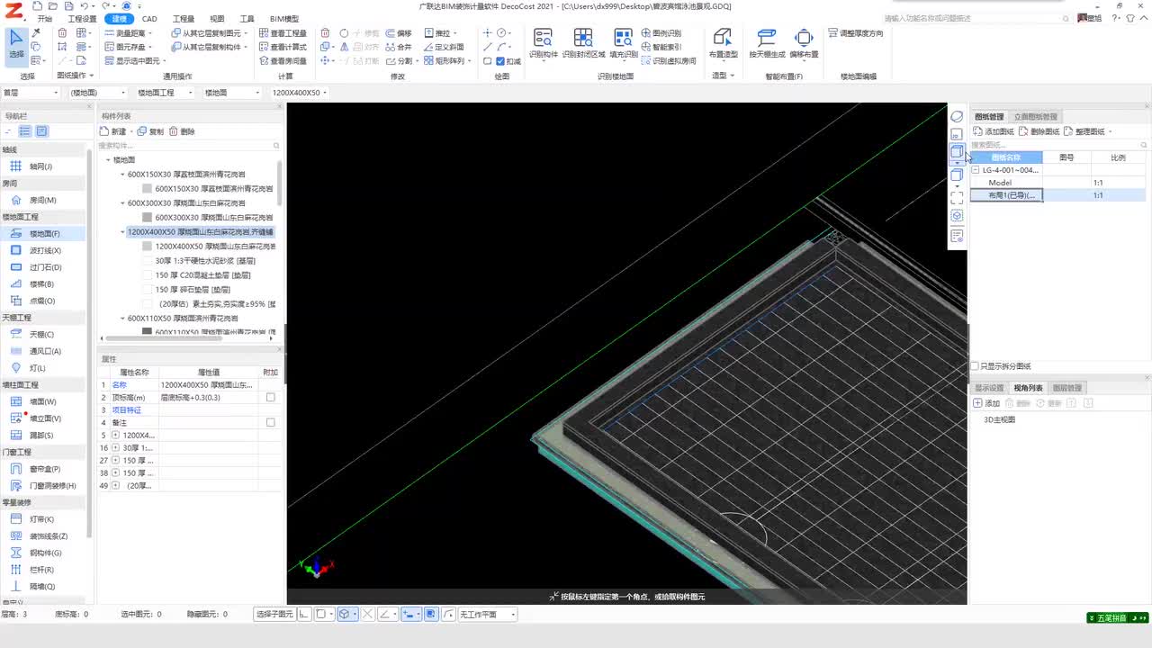This screenshot has height=648, width=1152.
Task: Open the 选择子图元 dropdown in status bar
Action: (x=274, y=615)
